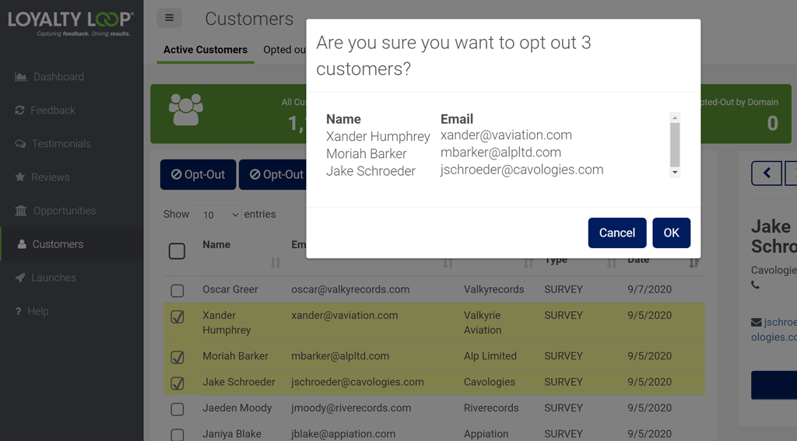797x441 pixels.
Task: Click mbarker@alpltd.com in the dialog list
Action: point(500,152)
